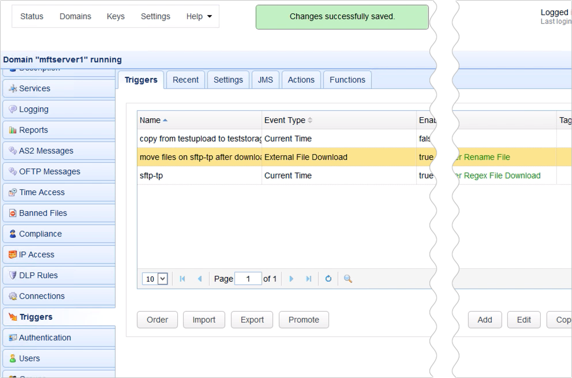Click the refresh icon in pager
572x378 pixels.
pyautogui.click(x=328, y=279)
